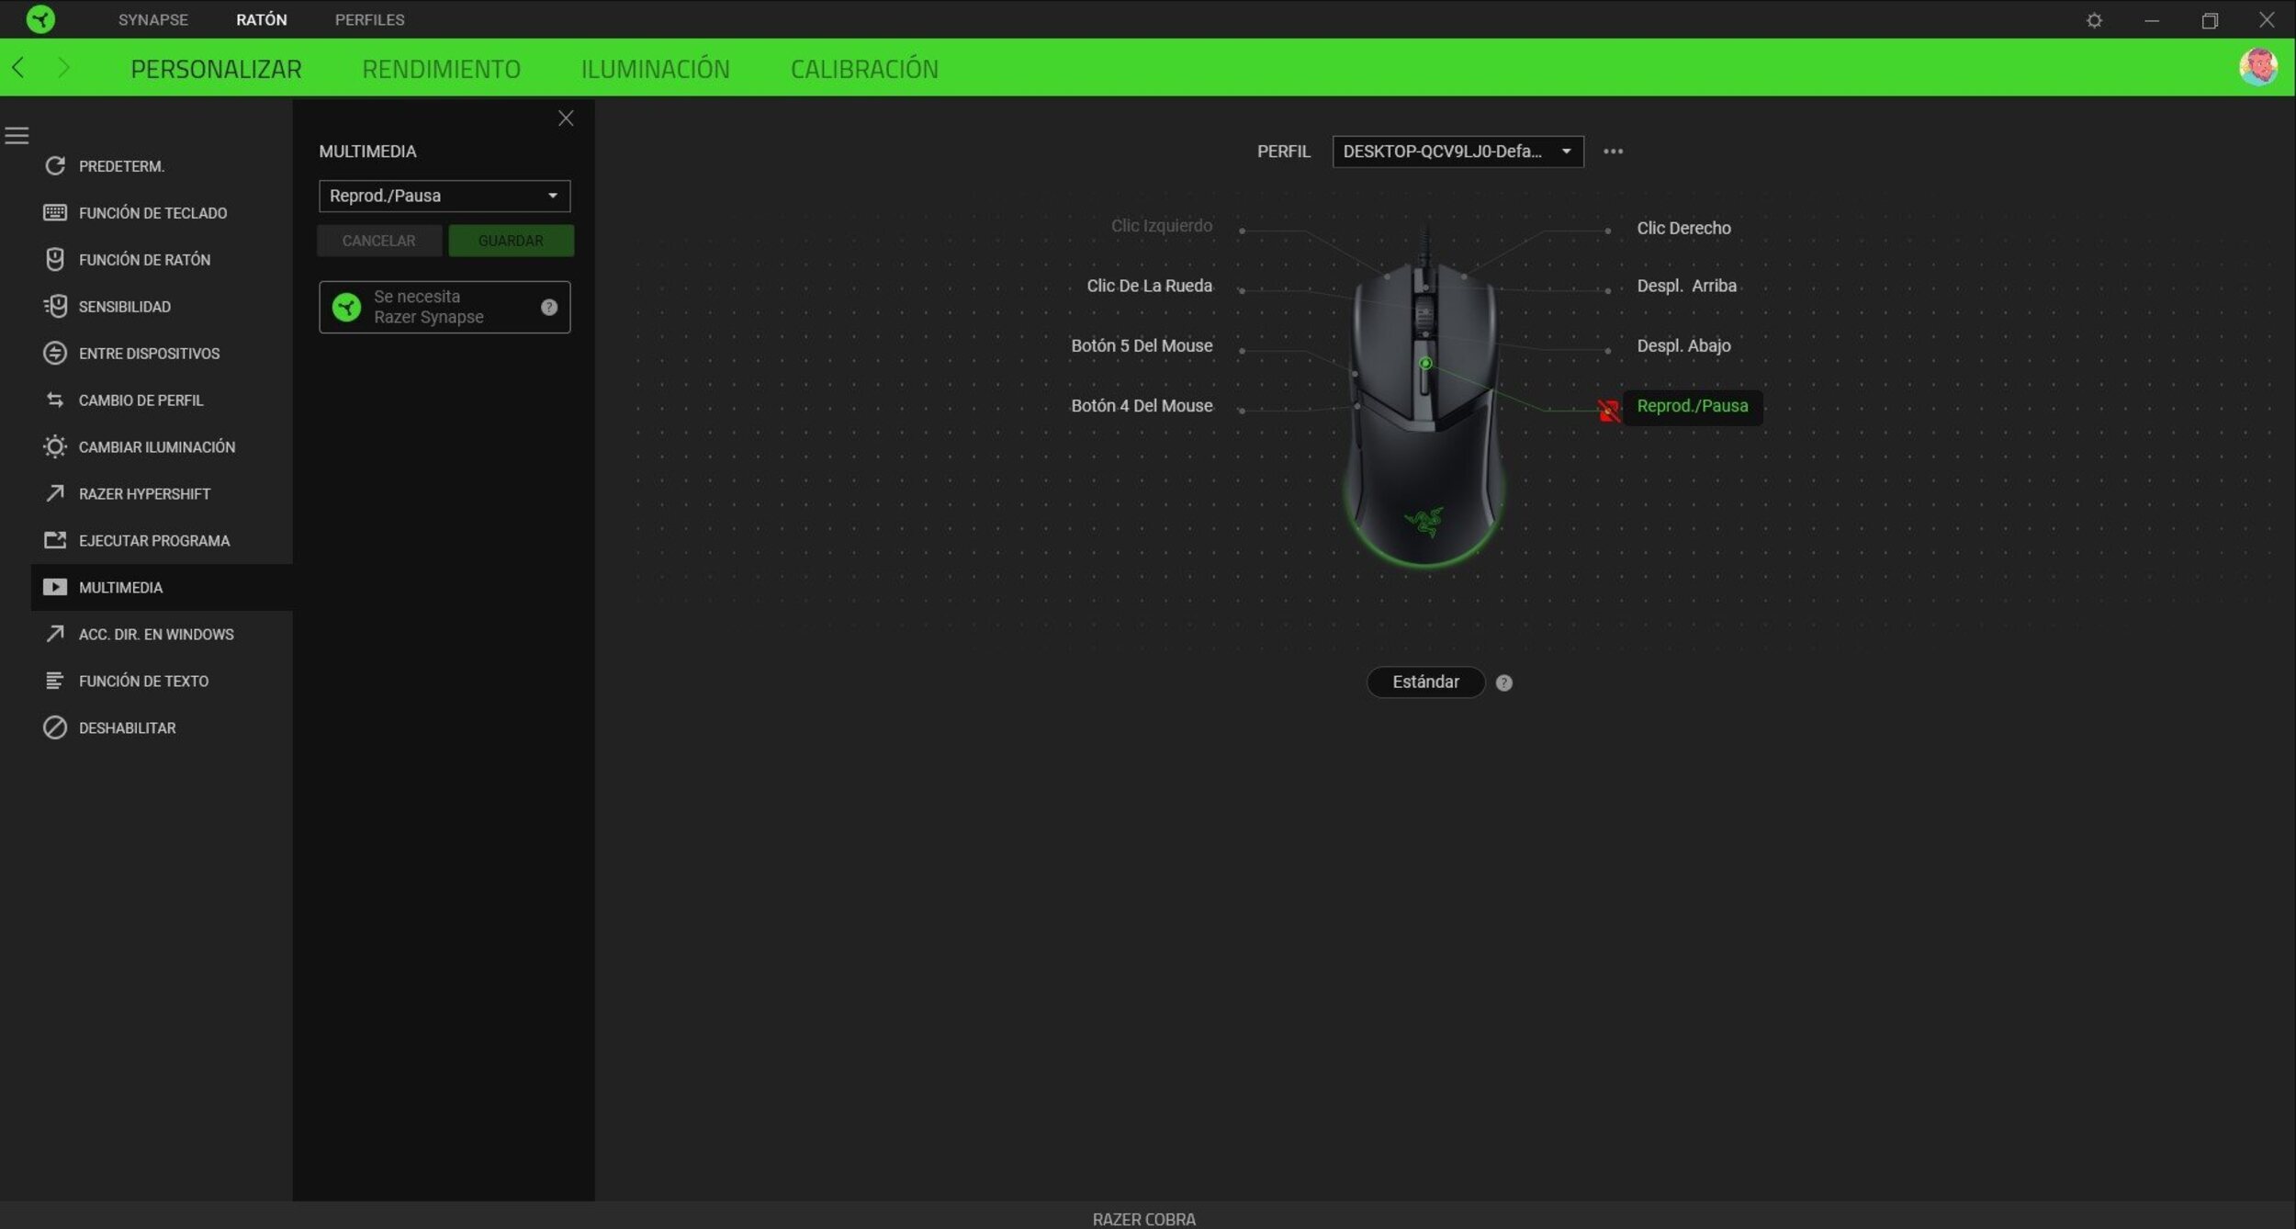Viewport: 2296px width, 1229px height.
Task: Select the Clic Derecho button assignment
Action: pyautogui.click(x=1683, y=228)
